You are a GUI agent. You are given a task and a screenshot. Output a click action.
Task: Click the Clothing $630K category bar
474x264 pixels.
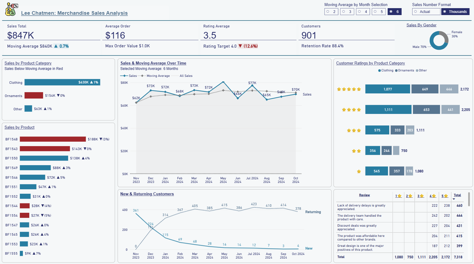pos(62,82)
